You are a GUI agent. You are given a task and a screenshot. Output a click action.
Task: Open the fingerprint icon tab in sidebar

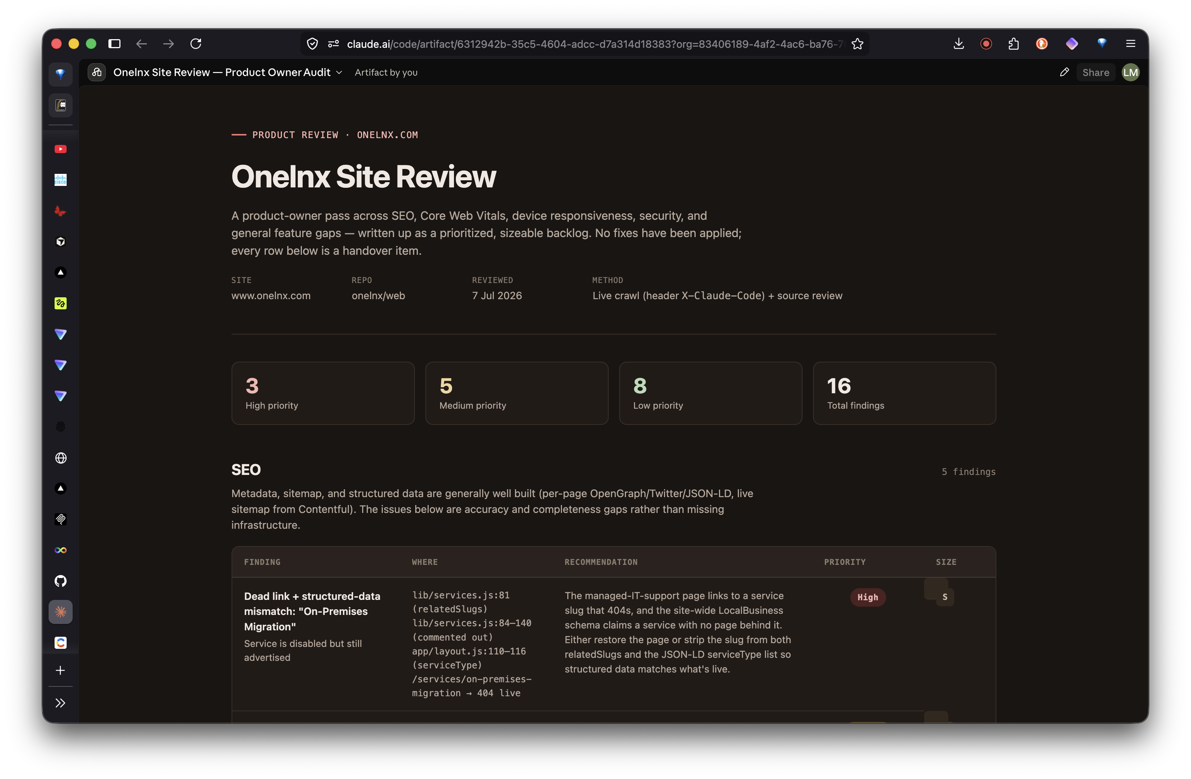tap(61, 427)
